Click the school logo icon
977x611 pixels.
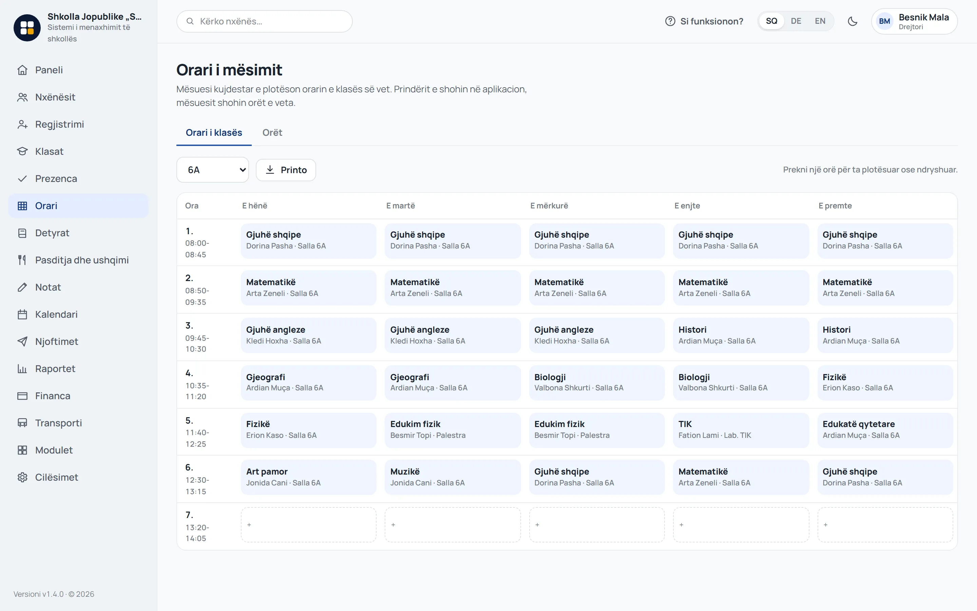[27, 27]
